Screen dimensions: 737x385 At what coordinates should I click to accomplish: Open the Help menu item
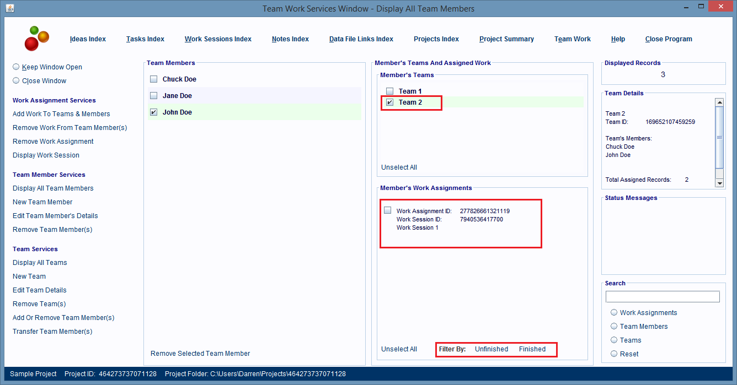pos(618,39)
